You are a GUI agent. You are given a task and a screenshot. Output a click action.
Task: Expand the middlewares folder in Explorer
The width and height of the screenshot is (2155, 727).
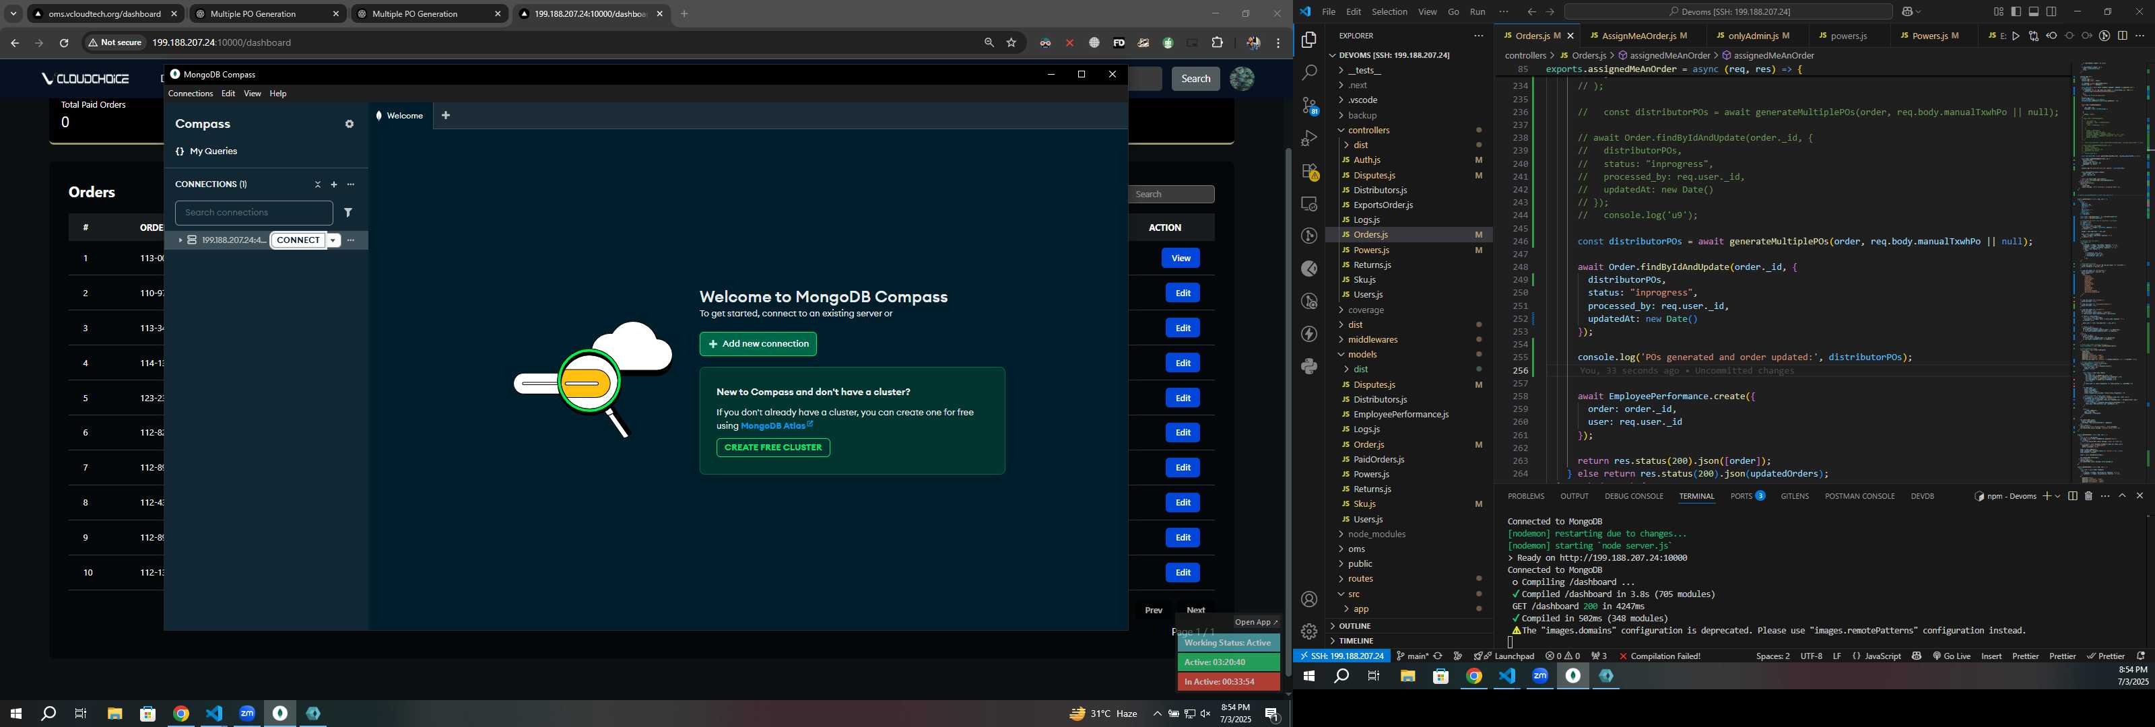click(x=1341, y=340)
